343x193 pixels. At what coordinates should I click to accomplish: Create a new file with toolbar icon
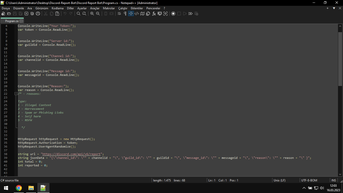point(3,14)
